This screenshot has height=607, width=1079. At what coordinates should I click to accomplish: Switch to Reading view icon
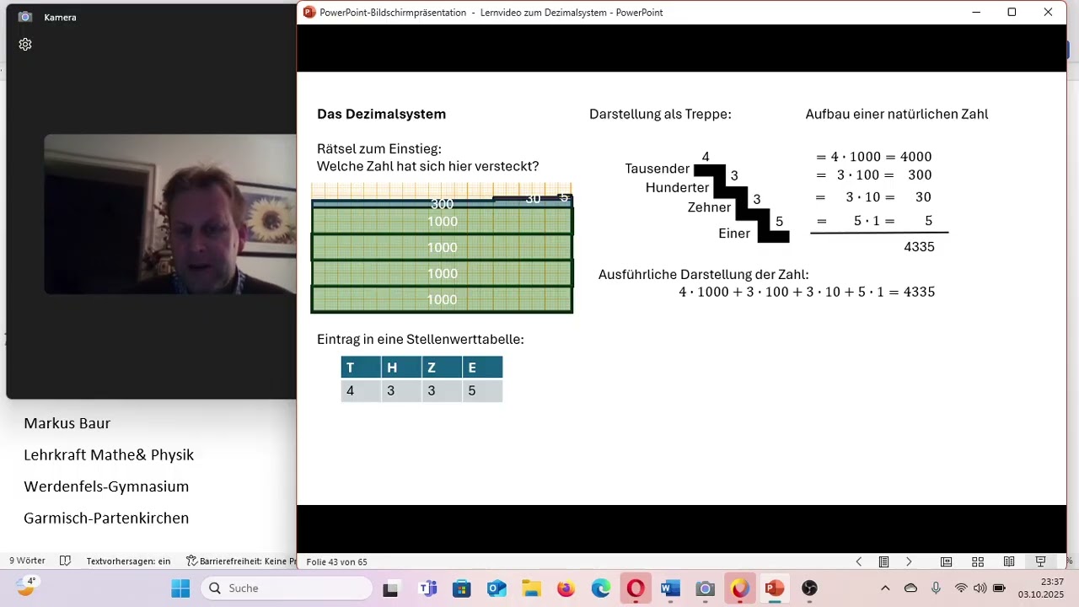pyautogui.click(x=1009, y=561)
